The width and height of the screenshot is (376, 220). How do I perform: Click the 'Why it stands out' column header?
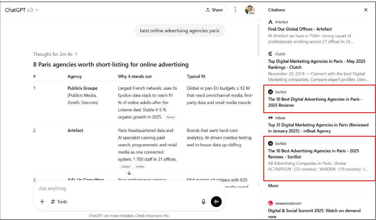point(135,76)
